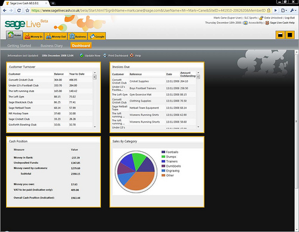The height and width of the screenshot is (232, 299).
Task: Click the Update Now refresh icon
Action: point(81,56)
